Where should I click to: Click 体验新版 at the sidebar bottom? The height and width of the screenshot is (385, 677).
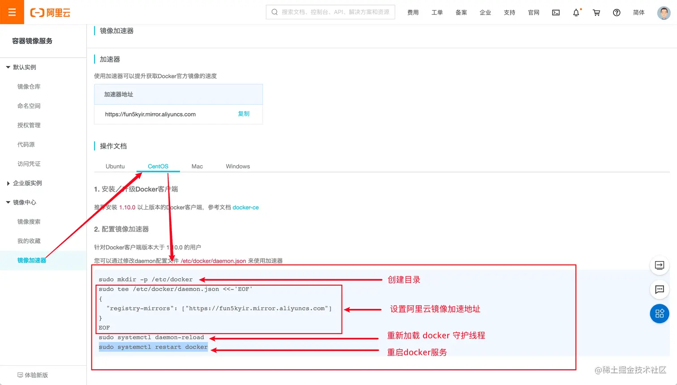(x=33, y=375)
